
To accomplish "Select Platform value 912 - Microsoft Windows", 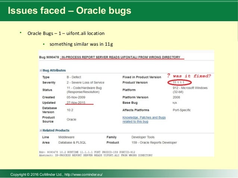I will 190,90.
